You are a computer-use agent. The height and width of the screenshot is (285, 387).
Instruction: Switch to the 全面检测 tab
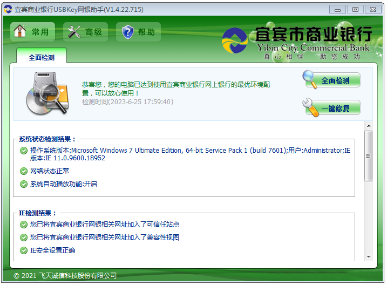tap(42, 57)
